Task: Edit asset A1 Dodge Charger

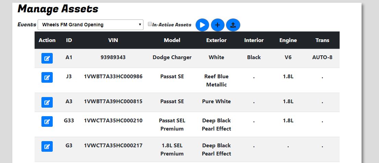Action: click(x=47, y=58)
